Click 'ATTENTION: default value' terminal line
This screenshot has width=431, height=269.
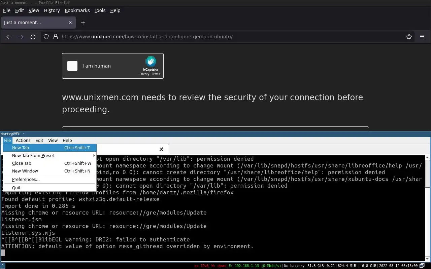pyautogui.click(x=128, y=246)
